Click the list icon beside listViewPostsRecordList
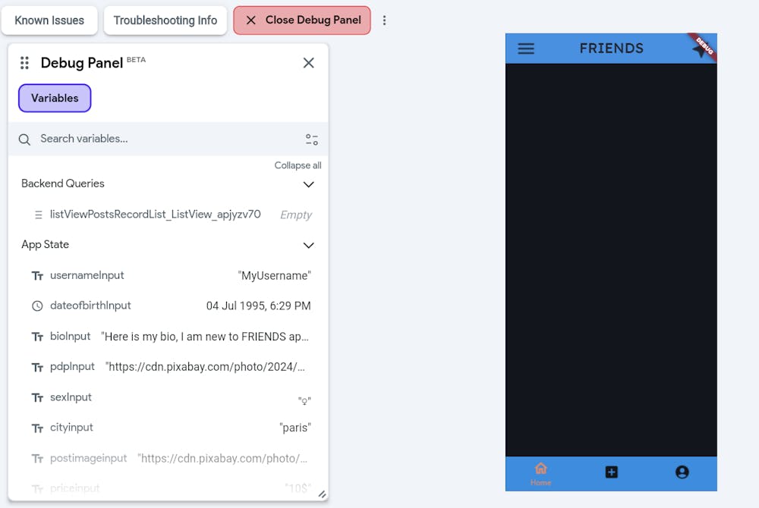The image size is (759, 508). click(x=38, y=215)
